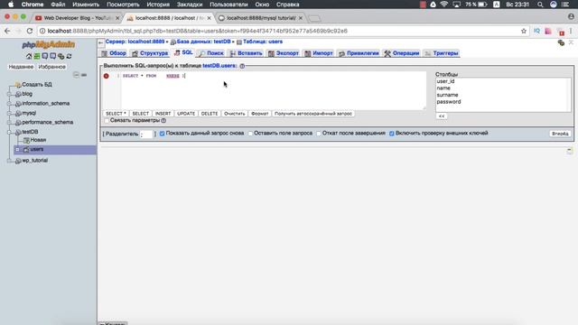Click the Chrome profile avatar icon

(571, 16)
